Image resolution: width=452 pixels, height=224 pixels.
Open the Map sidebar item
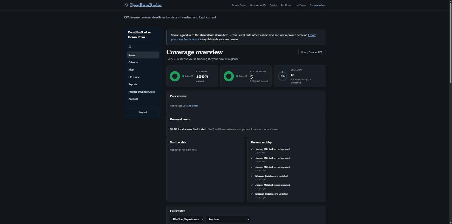point(143,70)
